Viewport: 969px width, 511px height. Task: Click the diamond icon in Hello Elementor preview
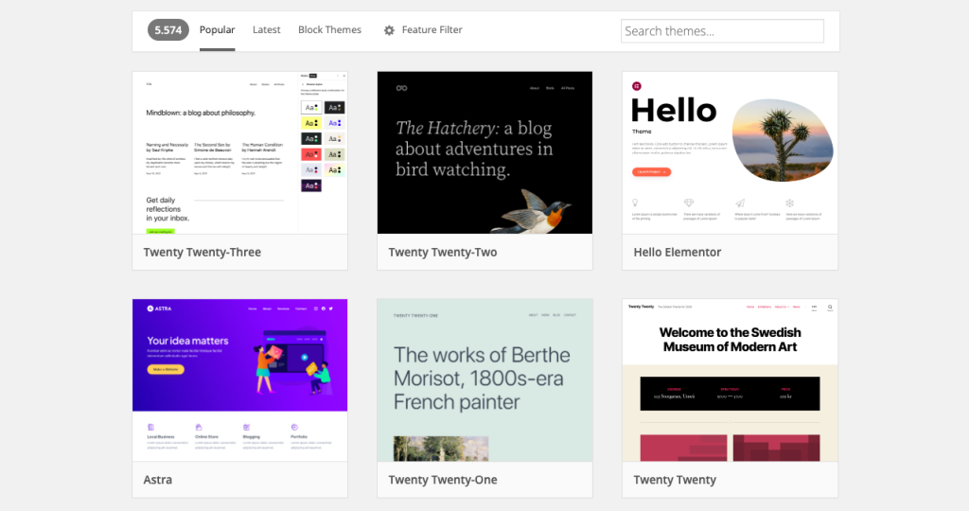(689, 203)
